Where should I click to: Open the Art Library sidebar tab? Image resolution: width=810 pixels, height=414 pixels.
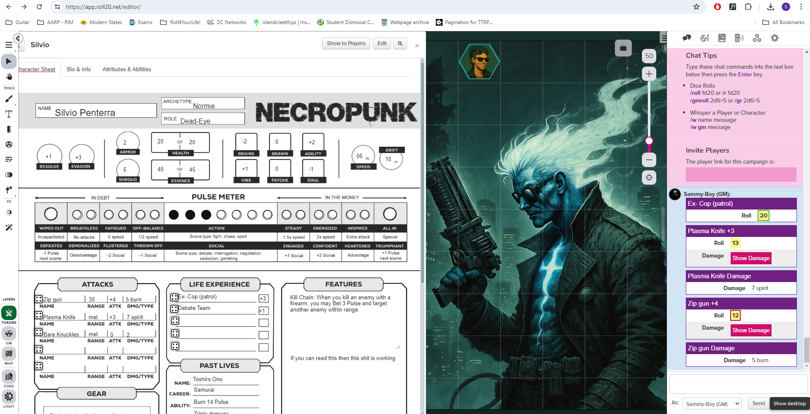click(704, 38)
